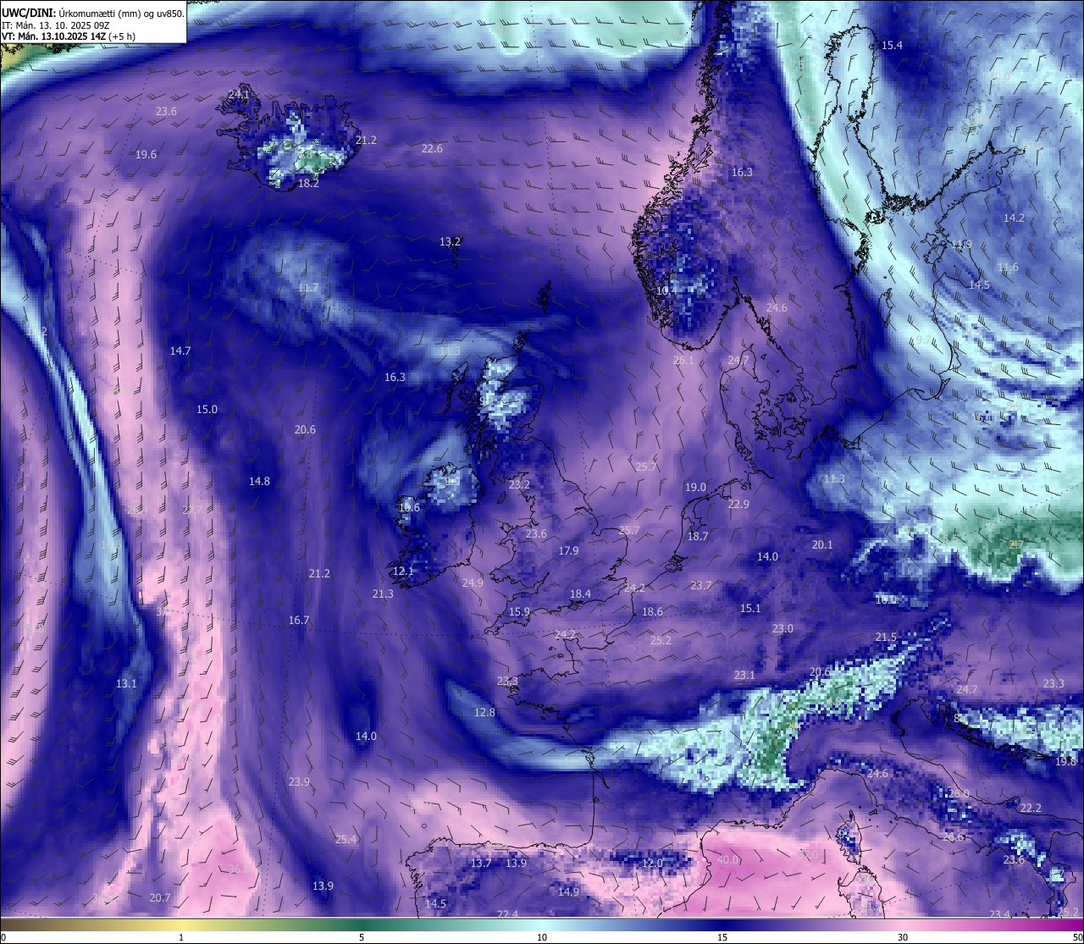
Task: Click the 23.1 value label
Action: 744,675
